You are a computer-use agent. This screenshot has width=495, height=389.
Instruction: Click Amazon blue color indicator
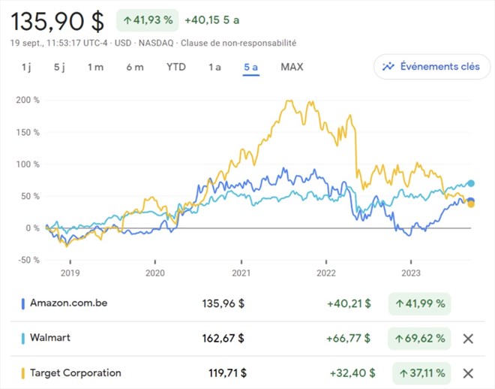coord(22,303)
